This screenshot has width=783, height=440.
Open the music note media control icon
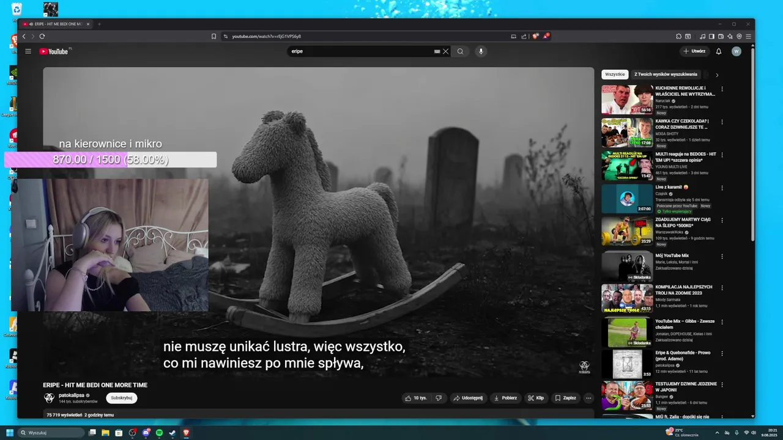coord(702,36)
